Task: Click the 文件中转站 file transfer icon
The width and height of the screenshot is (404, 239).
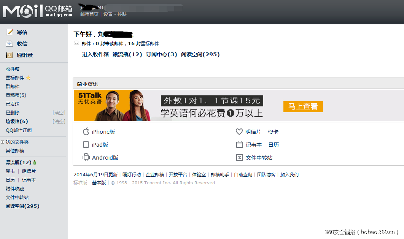Action: 239,157
